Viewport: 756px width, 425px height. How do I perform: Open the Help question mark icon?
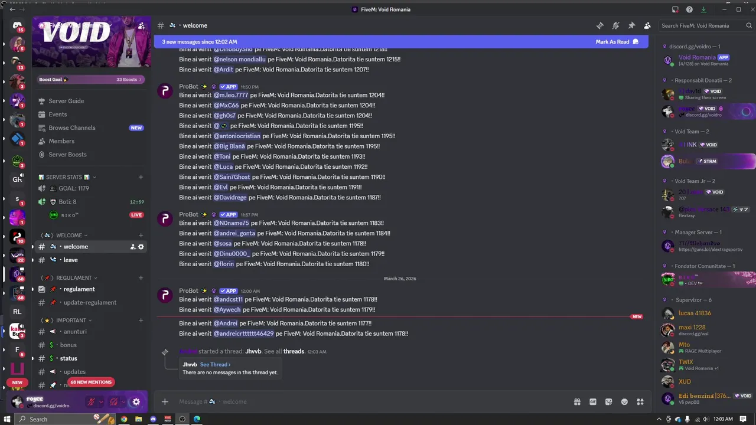pyautogui.click(x=689, y=9)
